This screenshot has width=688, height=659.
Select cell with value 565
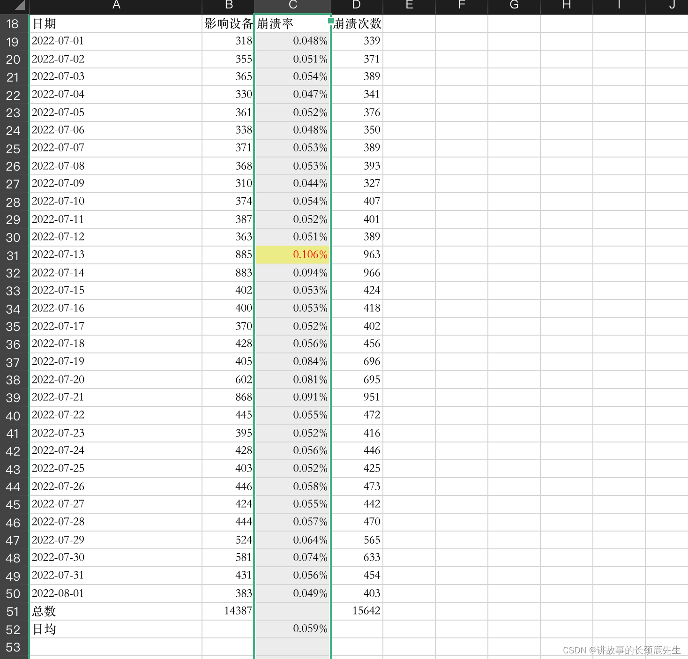tap(357, 540)
